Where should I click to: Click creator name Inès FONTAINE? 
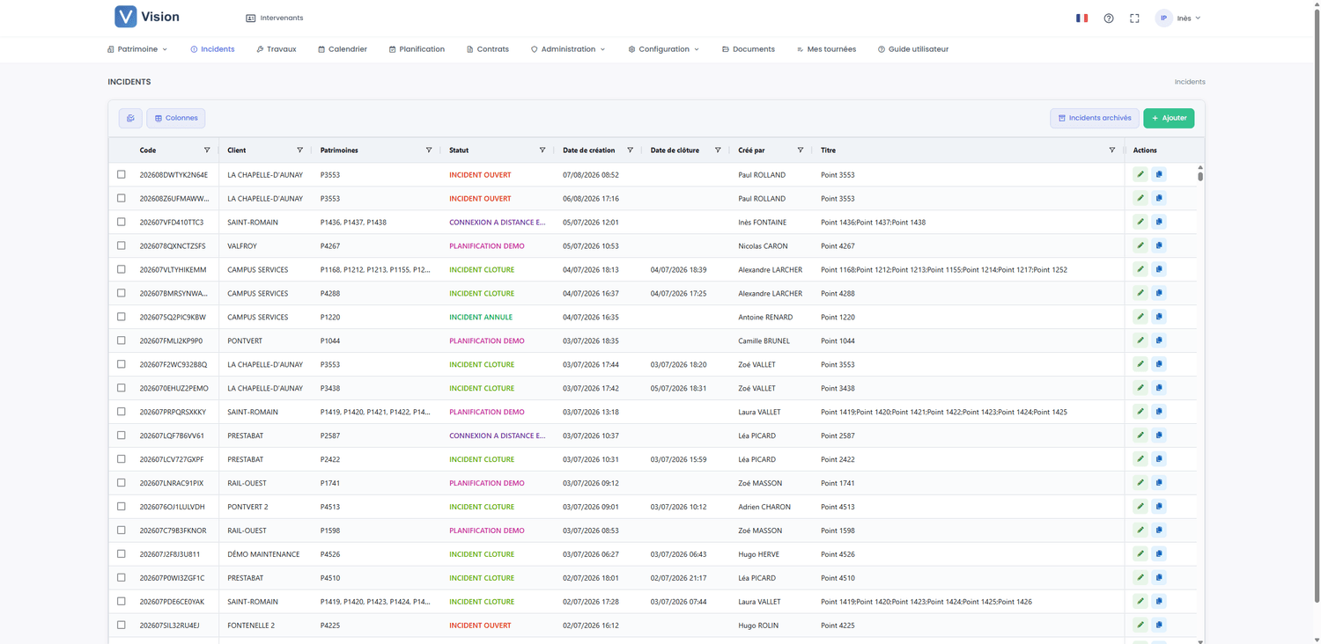click(x=763, y=222)
